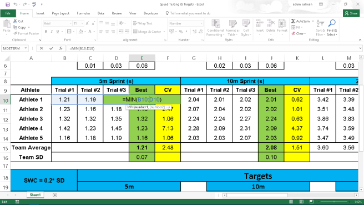Open the font name Arial dropdown
This screenshot has height=205, width=364.
(70, 23)
